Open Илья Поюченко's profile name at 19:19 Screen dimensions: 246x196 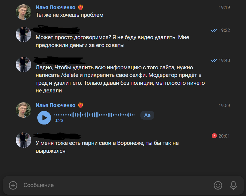[56, 7]
